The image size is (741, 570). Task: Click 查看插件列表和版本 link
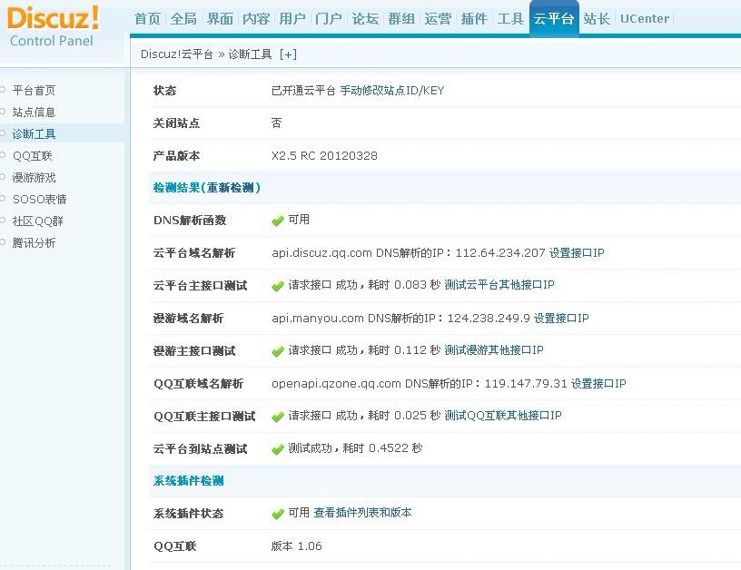[363, 513]
